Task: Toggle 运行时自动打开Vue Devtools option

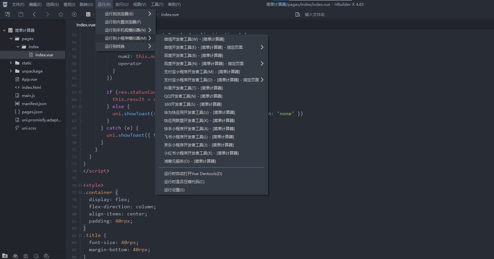Action: pyautogui.click(x=193, y=174)
